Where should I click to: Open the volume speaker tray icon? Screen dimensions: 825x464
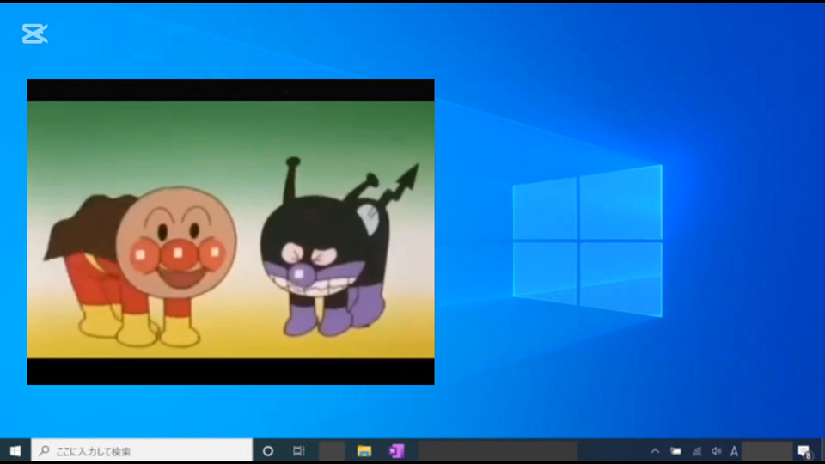point(716,451)
